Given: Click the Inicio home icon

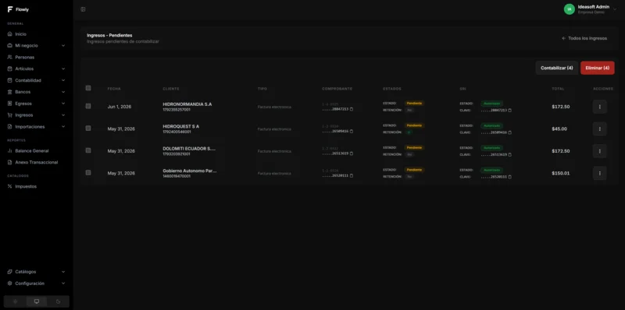Looking at the screenshot, I should point(10,34).
